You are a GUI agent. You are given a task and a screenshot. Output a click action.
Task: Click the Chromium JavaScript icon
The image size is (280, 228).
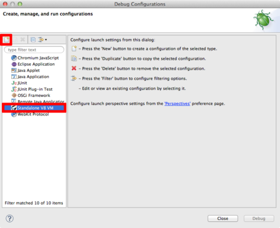[x=14, y=58]
